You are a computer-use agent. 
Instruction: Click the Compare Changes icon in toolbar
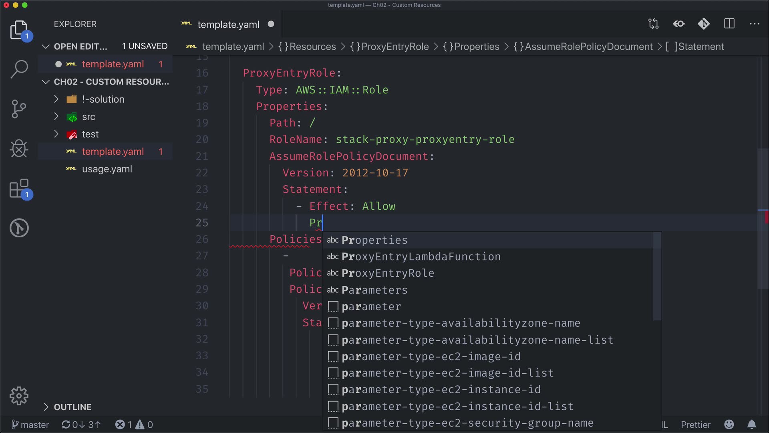(653, 24)
